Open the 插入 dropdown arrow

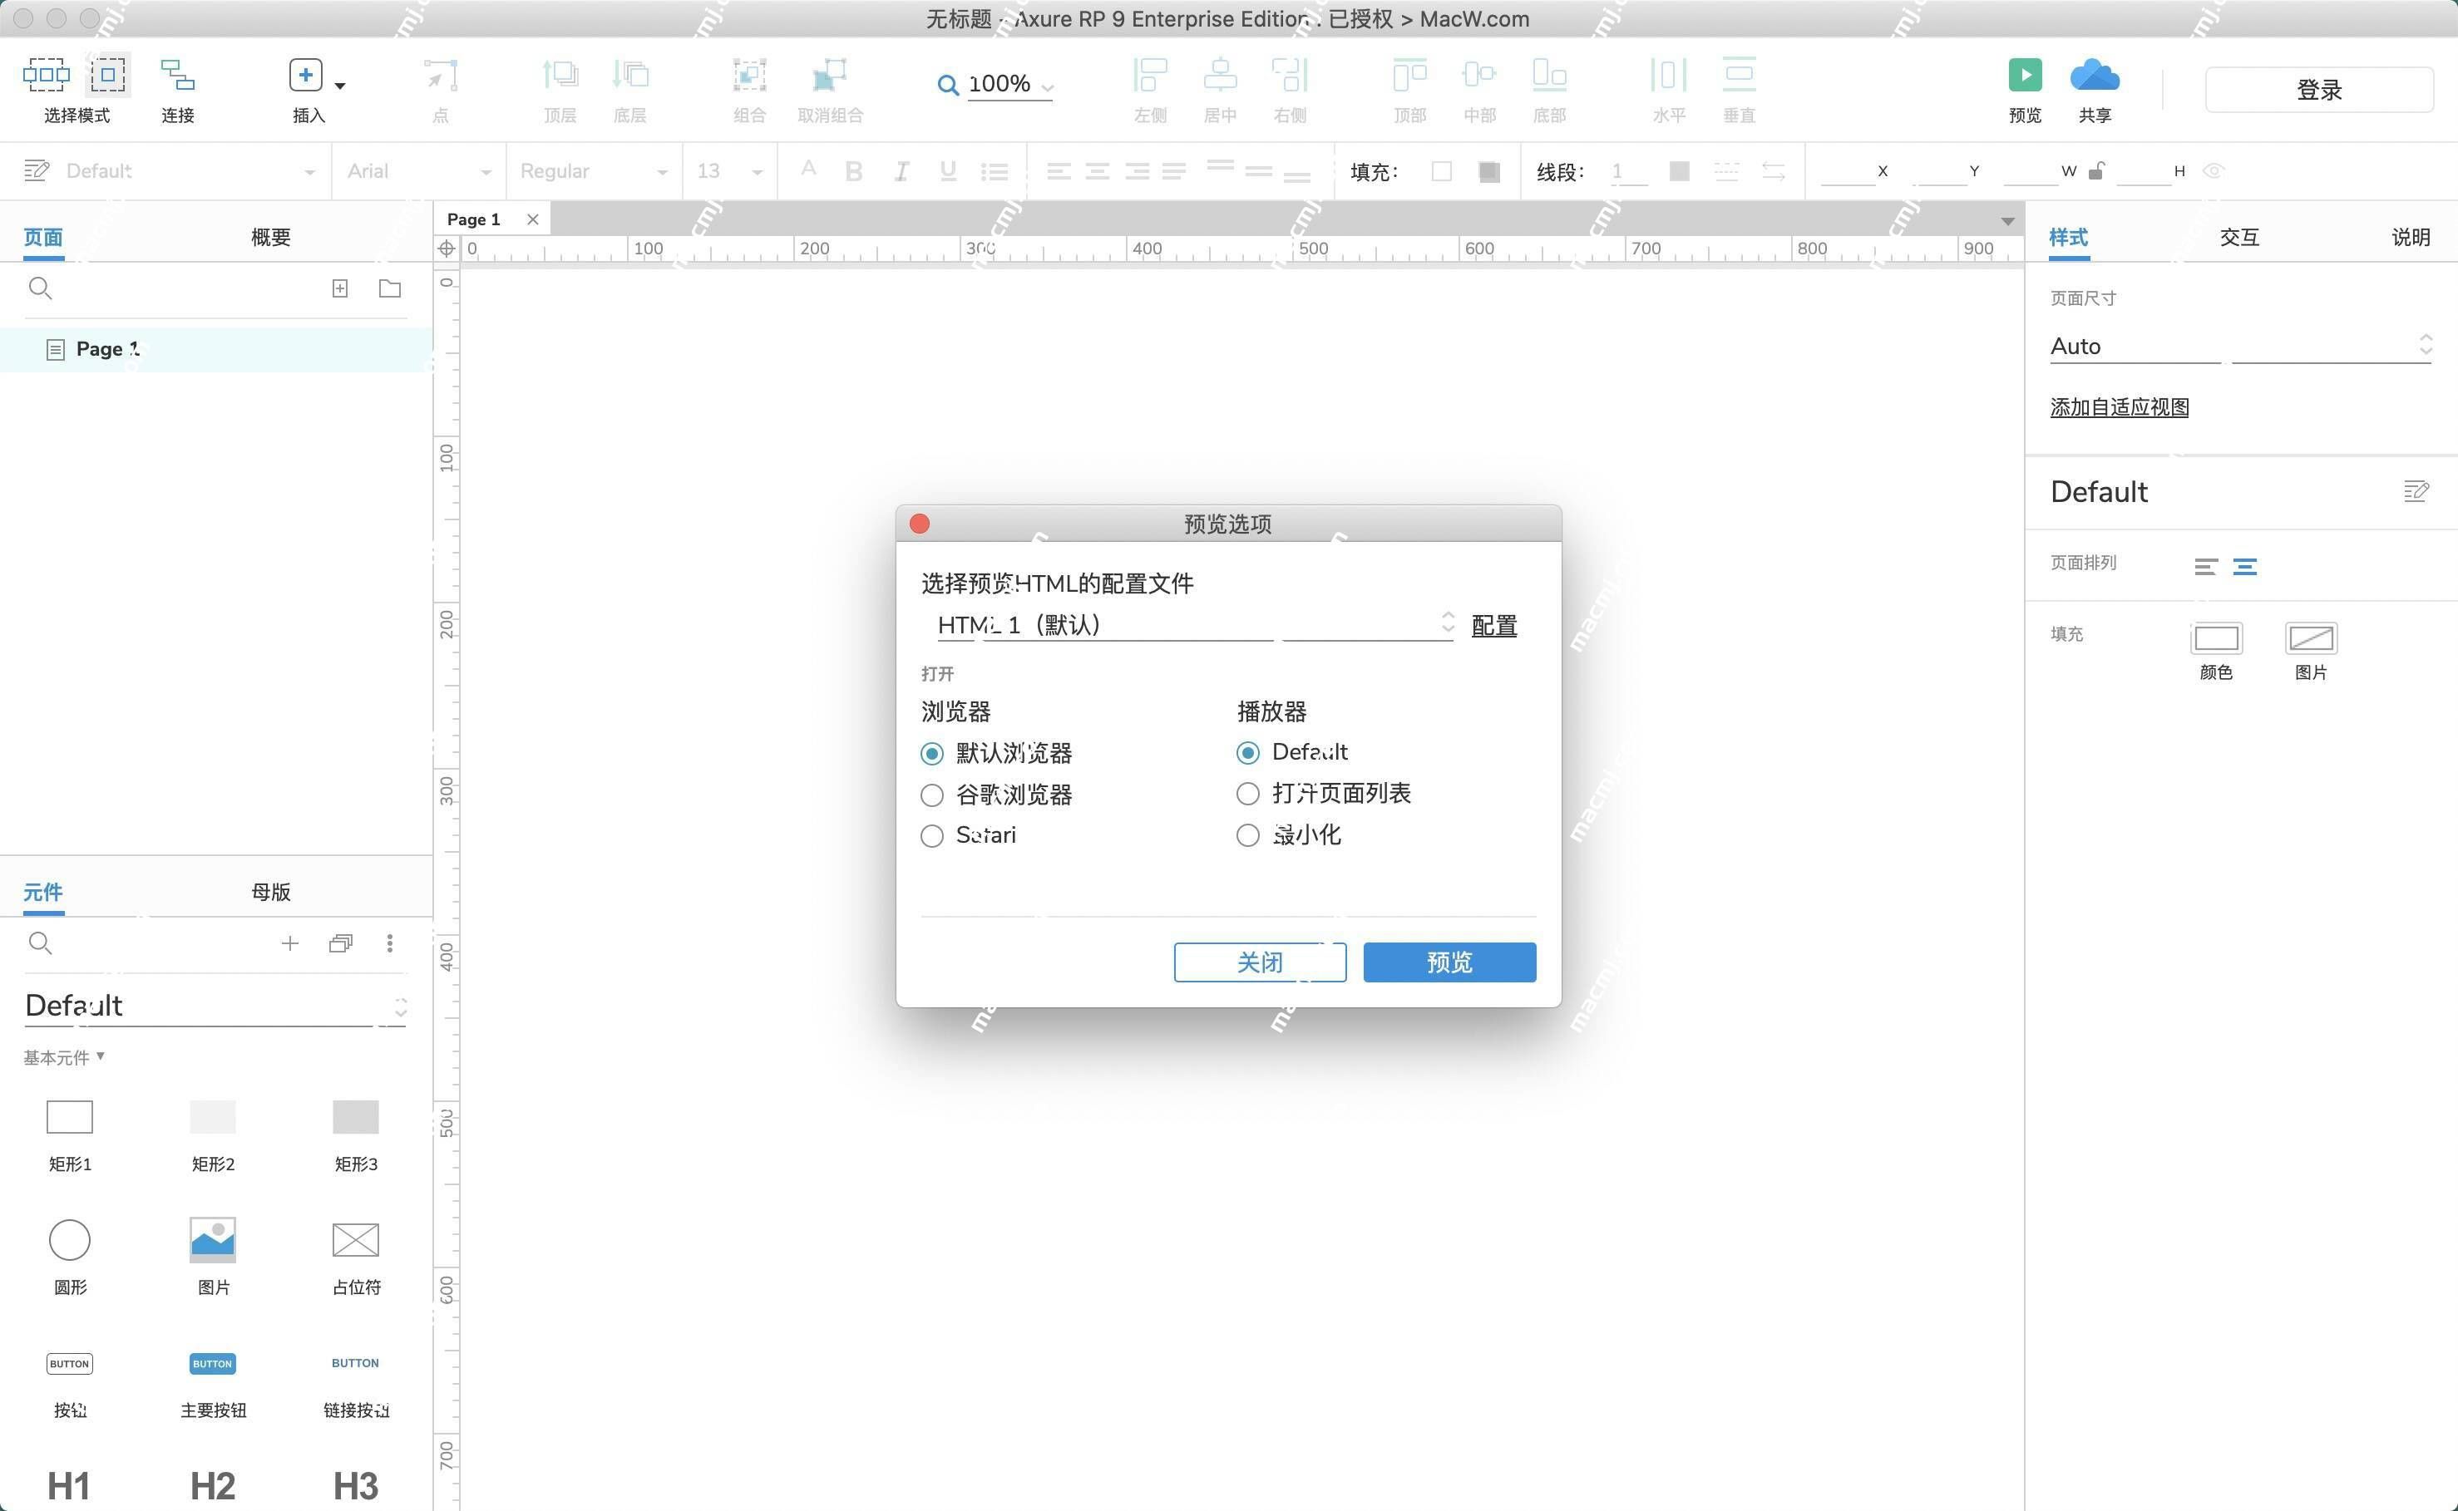tap(340, 86)
